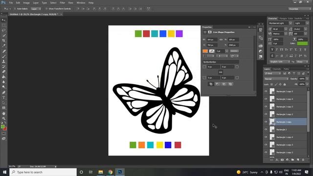313x176 pixels.
Task: Select the Path Selection tool
Action: tap(3, 103)
